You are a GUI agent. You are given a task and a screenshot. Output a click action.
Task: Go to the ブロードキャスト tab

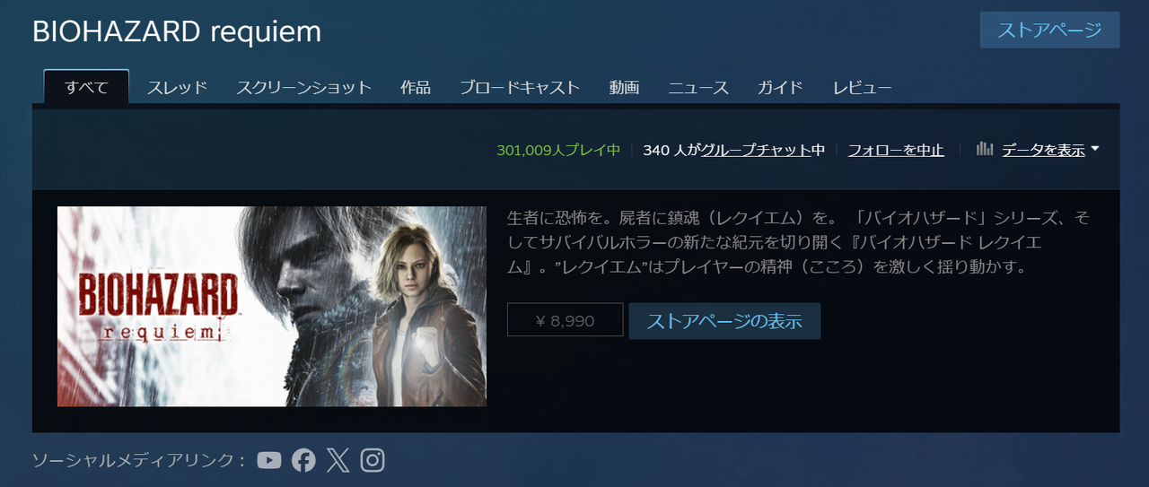pyautogui.click(x=520, y=87)
